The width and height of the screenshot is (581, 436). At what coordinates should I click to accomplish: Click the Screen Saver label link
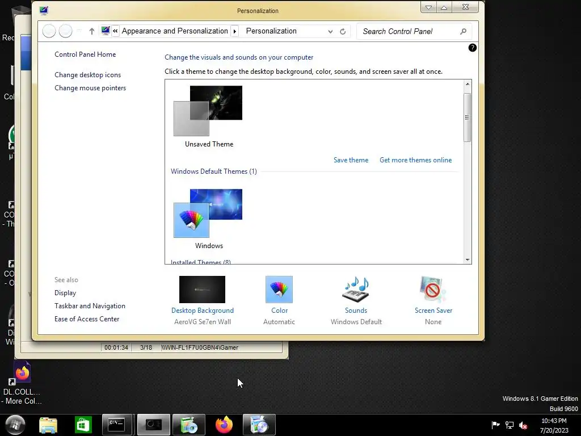tap(433, 311)
